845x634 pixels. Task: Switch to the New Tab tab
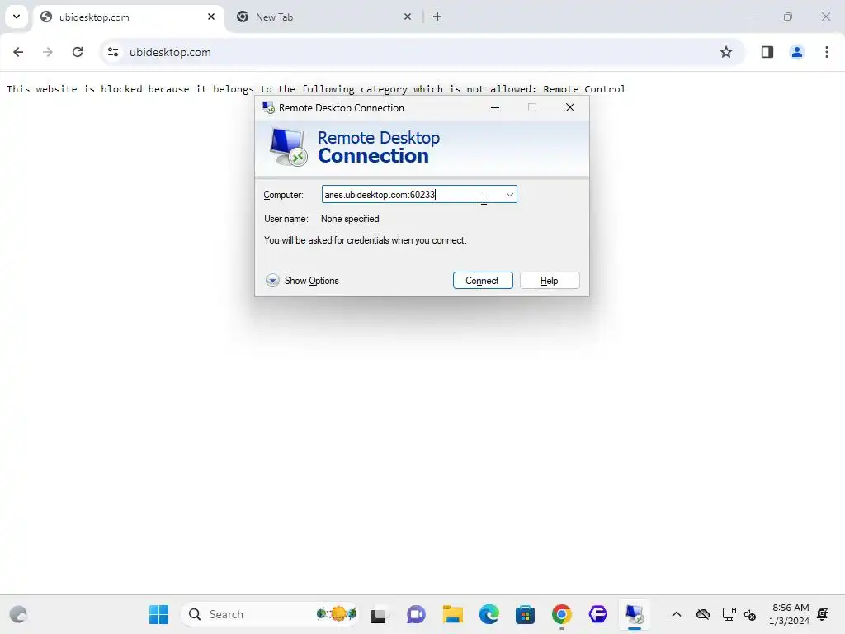(x=323, y=17)
